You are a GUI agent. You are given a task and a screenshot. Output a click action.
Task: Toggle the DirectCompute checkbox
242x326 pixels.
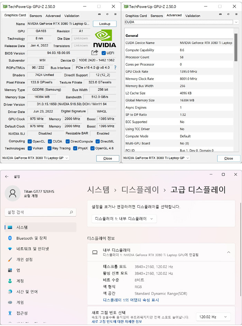pyautogui.click(x=67, y=142)
